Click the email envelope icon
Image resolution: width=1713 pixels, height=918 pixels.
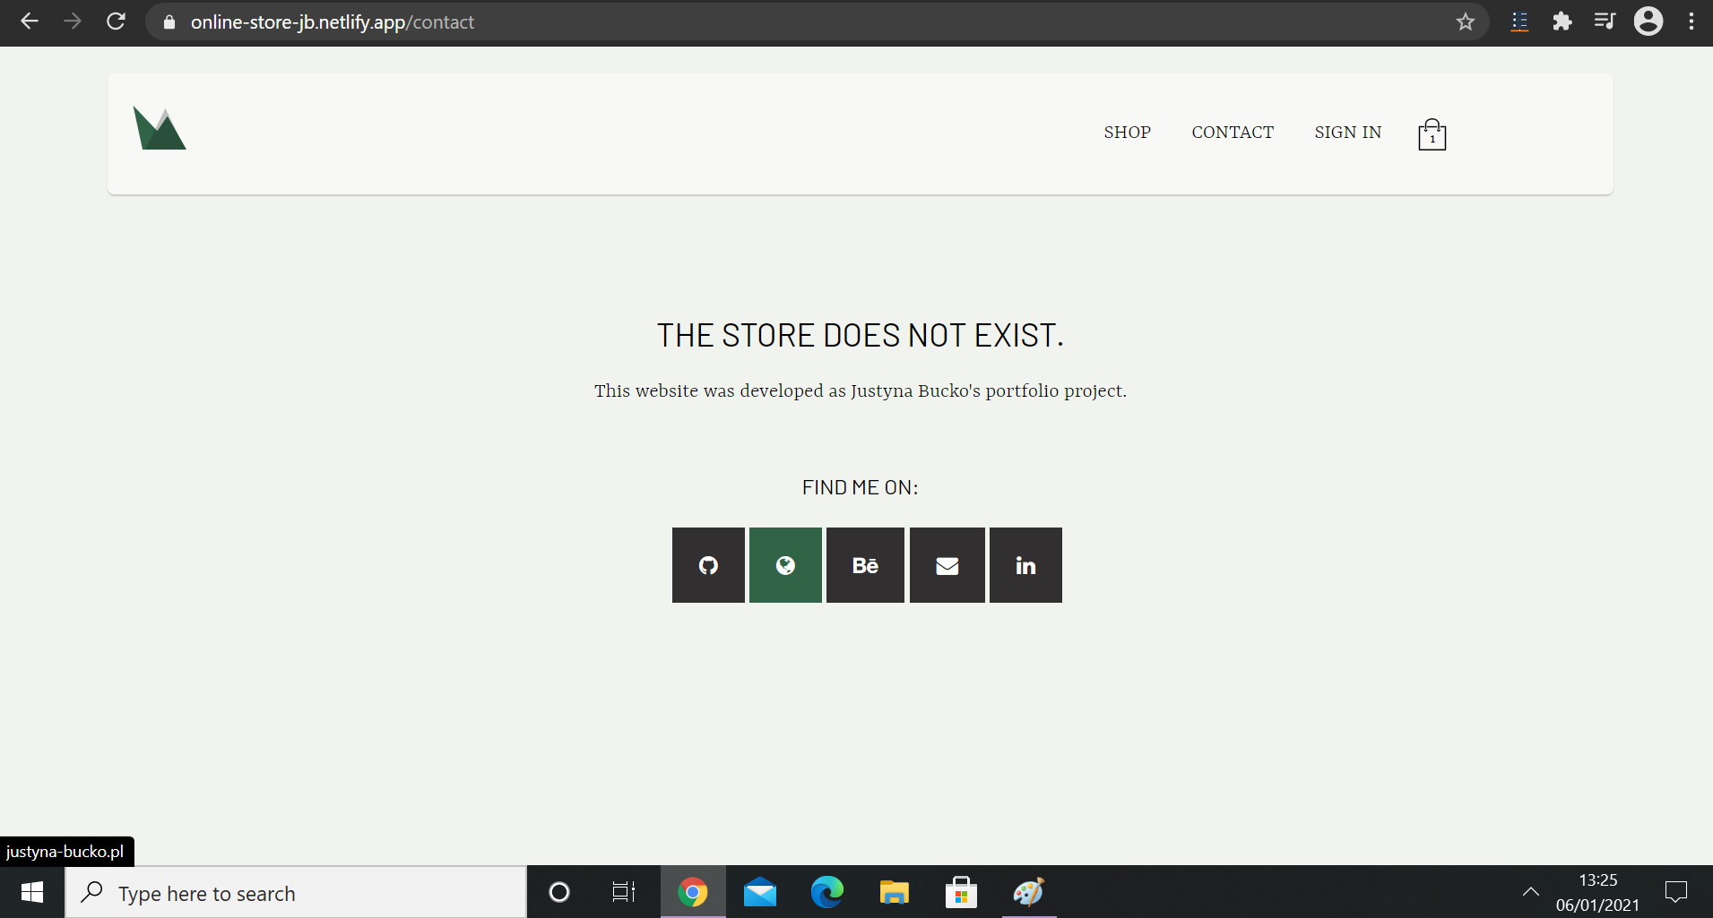[947, 565]
